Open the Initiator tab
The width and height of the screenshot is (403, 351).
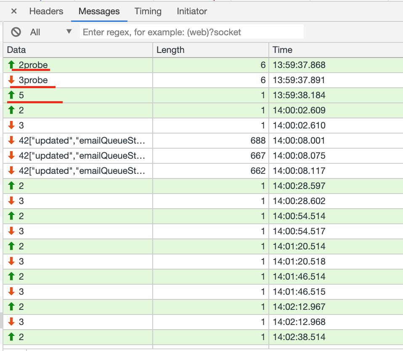[x=192, y=11]
